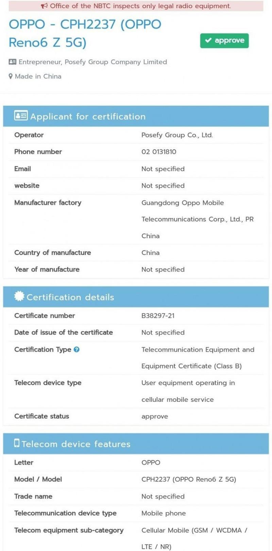Screen dimensions: 272x551
Task: Click the CPH2237 (OPPO Reno6 Z 5G) model value
Action: (x=189, y=479)
